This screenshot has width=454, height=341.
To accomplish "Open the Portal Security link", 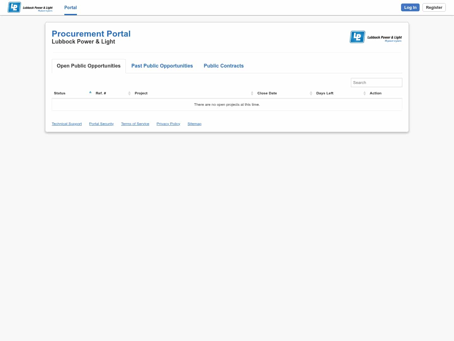I will (x=101, y=124).
